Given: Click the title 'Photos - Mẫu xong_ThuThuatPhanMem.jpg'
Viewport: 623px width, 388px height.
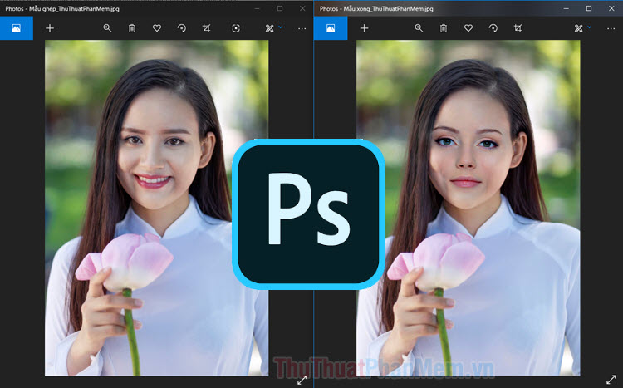Looking at the screenshot, I should [x=376, y=8].
